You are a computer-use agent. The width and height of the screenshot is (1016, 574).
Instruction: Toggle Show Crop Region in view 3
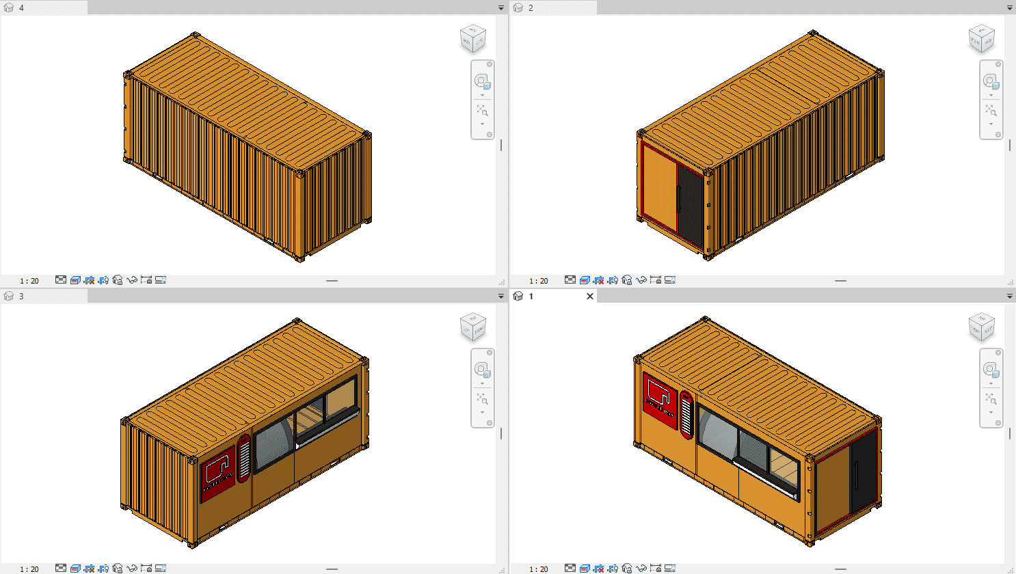[x=103, y=569]
